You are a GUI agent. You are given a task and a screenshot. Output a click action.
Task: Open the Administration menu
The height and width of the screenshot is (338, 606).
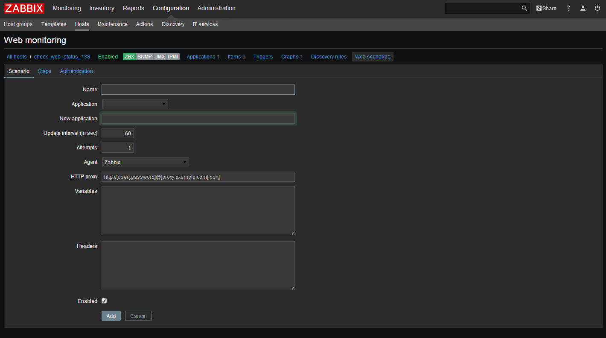[x=216, y=8]
